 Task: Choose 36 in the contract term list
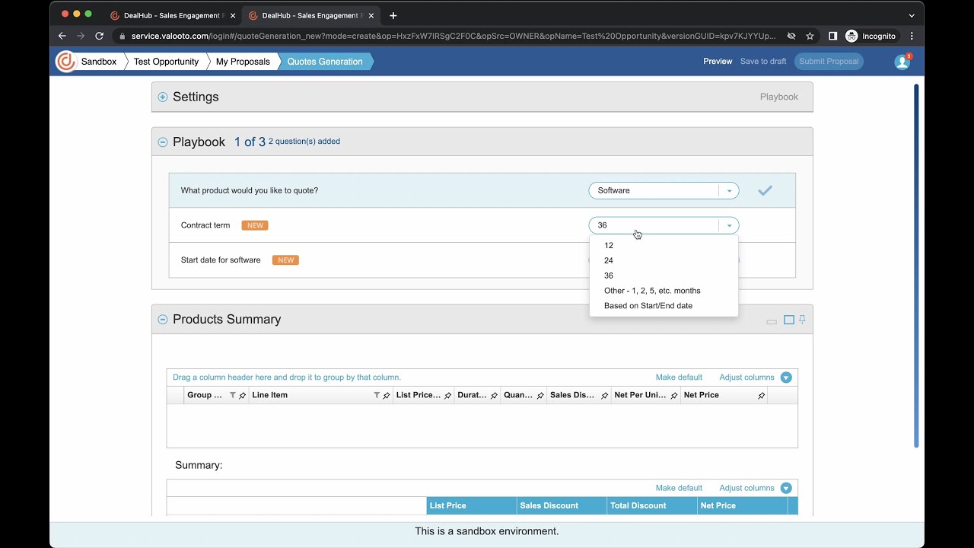click(x=664, y=276)
